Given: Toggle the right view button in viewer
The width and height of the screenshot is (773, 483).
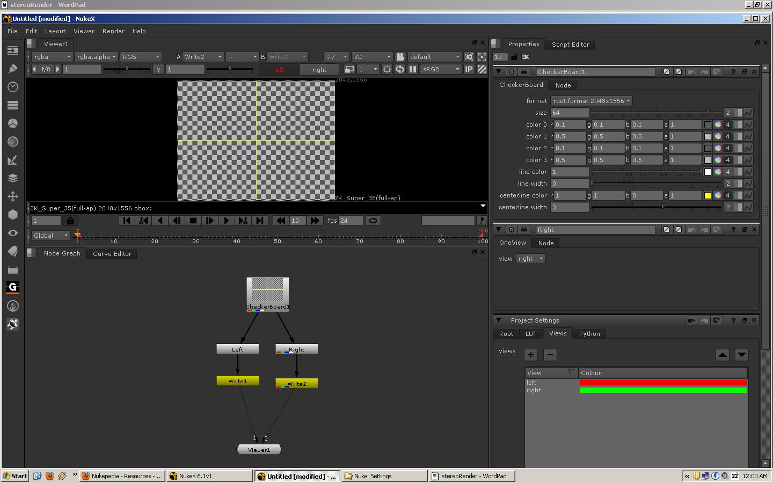Looking at the screenshot, I should pyautogui.click(x=319, y=70).
